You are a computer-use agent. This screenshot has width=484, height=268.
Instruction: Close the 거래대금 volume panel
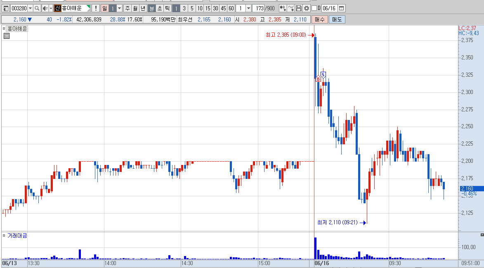pos(482,235)
